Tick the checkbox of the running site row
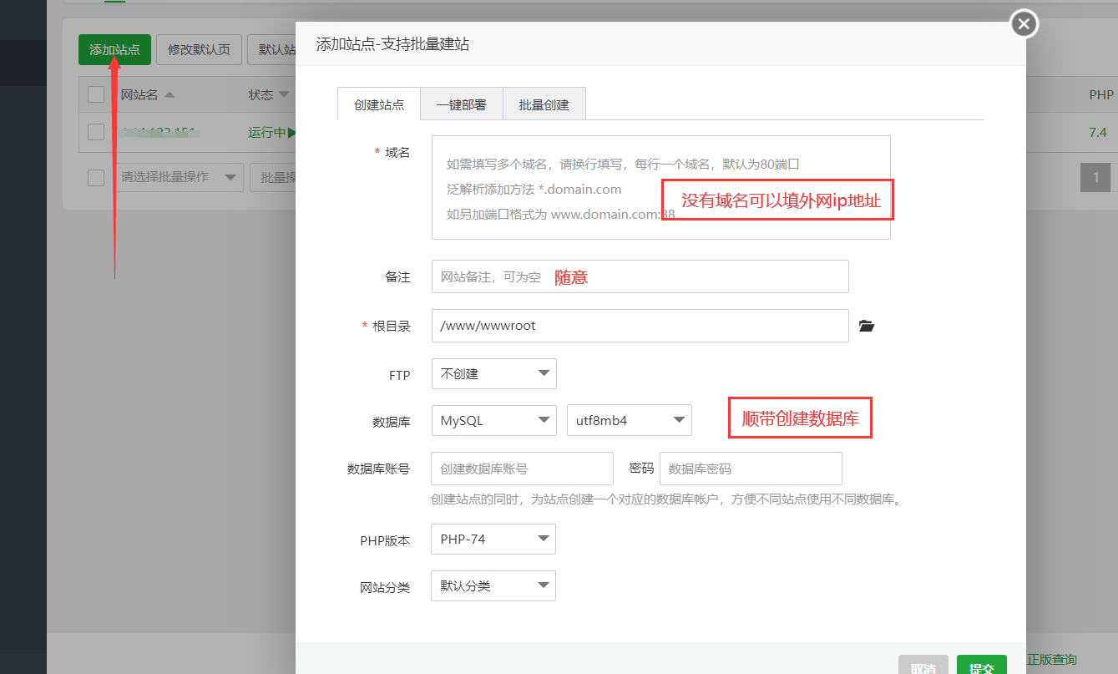1118x674 pixels. (x=96, y=132)
